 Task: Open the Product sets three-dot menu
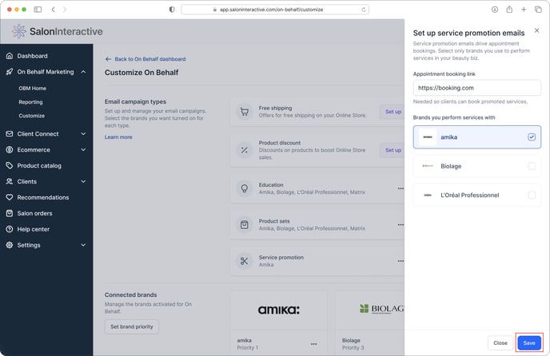coord(401,224)
